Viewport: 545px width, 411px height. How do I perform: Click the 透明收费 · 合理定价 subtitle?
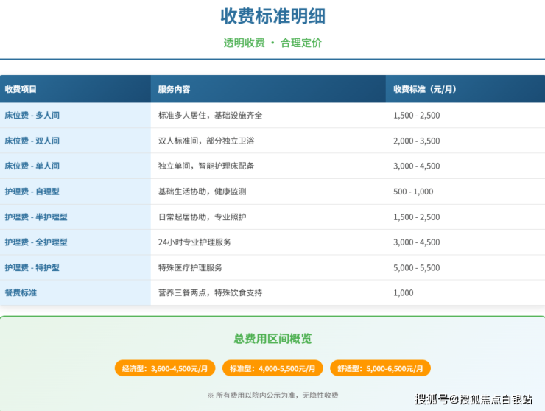[272, 43]
